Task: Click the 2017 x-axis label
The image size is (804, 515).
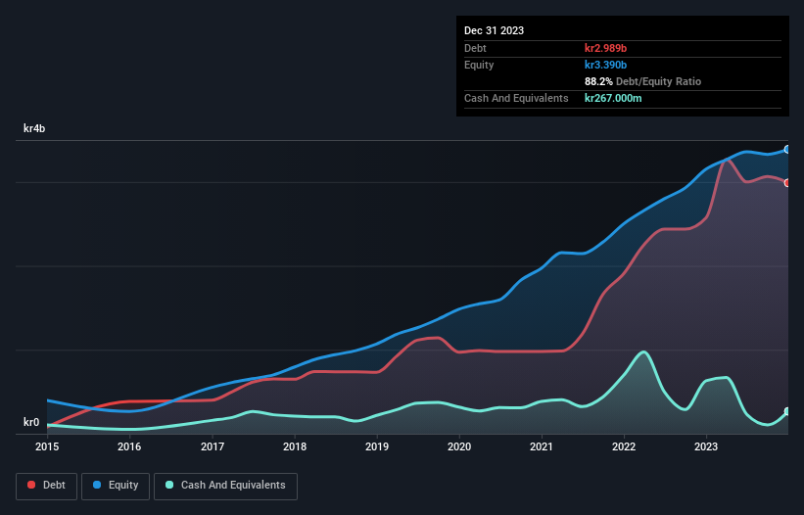Action: 213,446
